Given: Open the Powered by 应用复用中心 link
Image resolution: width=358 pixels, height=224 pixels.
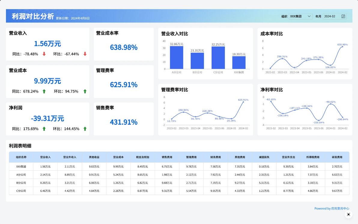Looking at the screenshot, I should pyautogui.click(x=332, y=208).
